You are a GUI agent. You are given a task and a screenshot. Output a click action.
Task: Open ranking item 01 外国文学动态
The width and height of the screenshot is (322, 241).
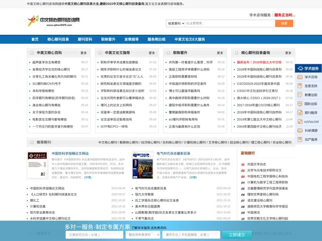pyautogui.click(x=257, y=164)
